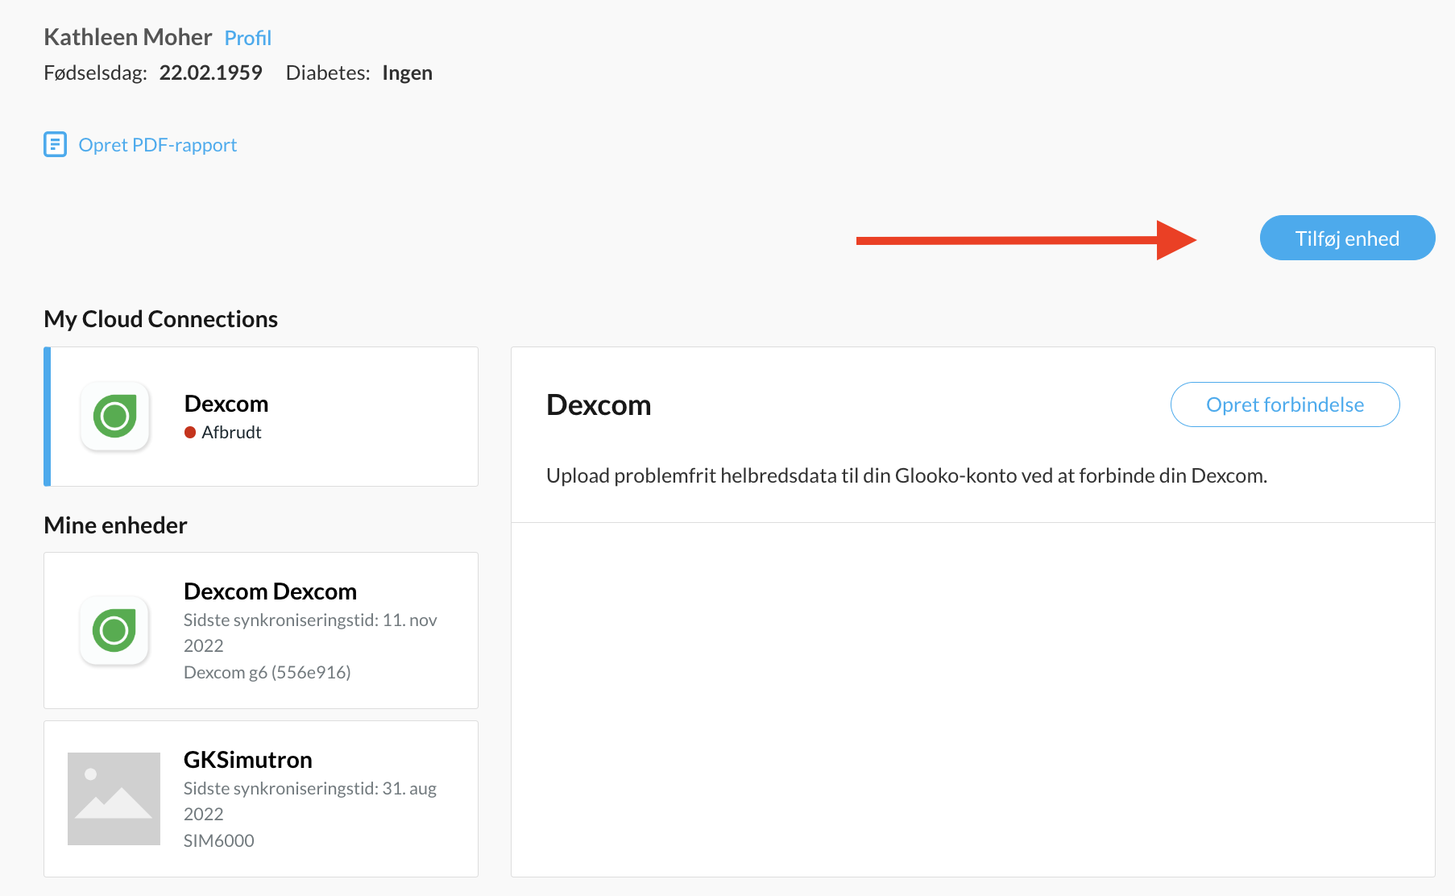This screenshot has width=1455, height=896.
Task: Click the GKSimutron placeholder image
Action: click(114, 799)
